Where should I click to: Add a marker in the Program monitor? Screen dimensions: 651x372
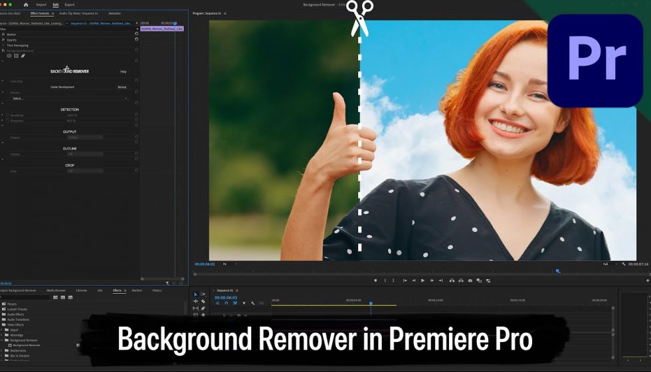(x=375, y=280)
